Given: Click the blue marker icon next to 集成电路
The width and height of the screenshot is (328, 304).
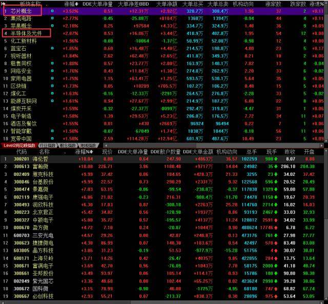Looking at the screenshot, I should (52, 18).
